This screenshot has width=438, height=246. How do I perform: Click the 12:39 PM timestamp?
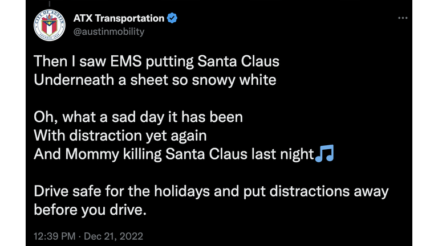pyautogui.click(x=55, y=236)
